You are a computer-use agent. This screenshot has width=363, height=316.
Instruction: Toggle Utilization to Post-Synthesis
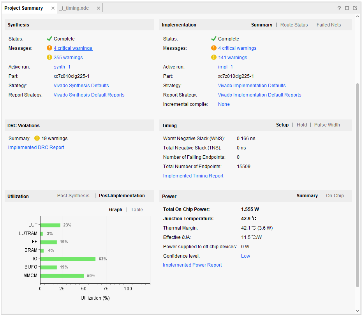[x=73, y=196]
